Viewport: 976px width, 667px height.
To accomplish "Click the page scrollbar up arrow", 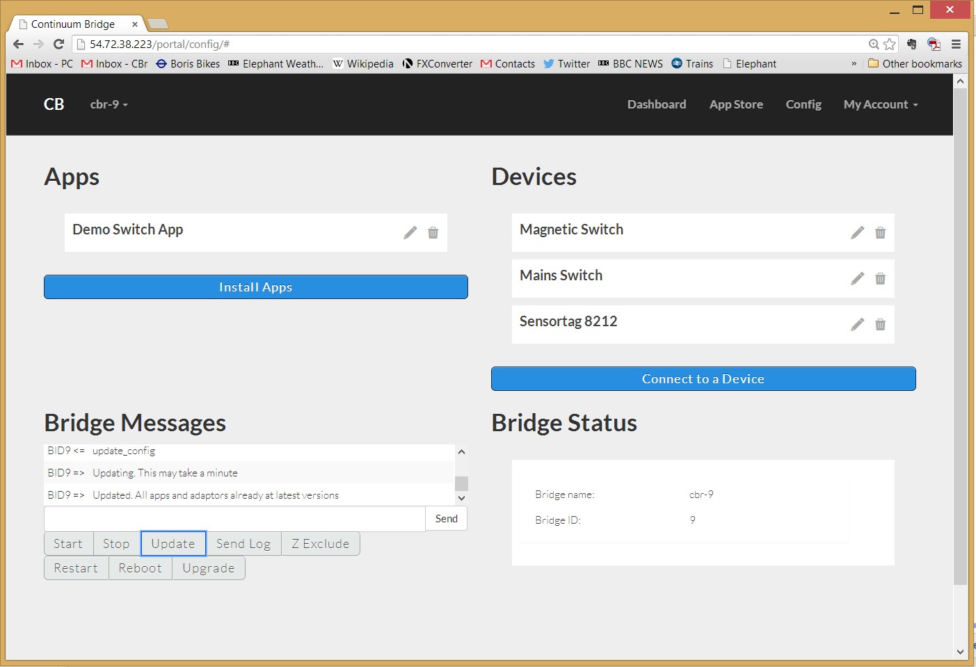I will click(960, 81).
